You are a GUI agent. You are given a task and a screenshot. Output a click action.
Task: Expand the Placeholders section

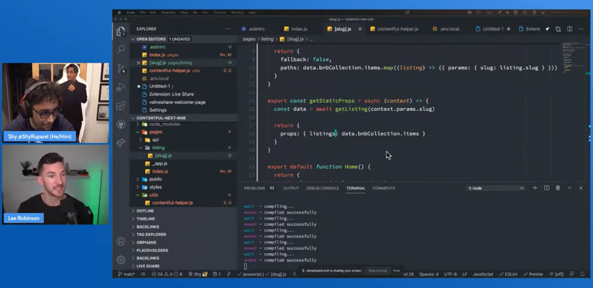[x=183, y=250]
